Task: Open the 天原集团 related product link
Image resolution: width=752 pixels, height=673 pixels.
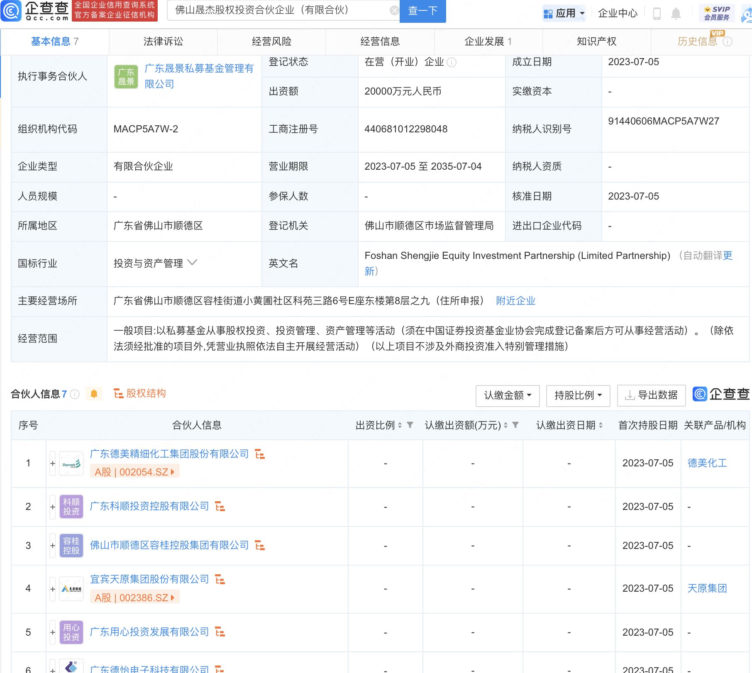Action: click(707, 588)
